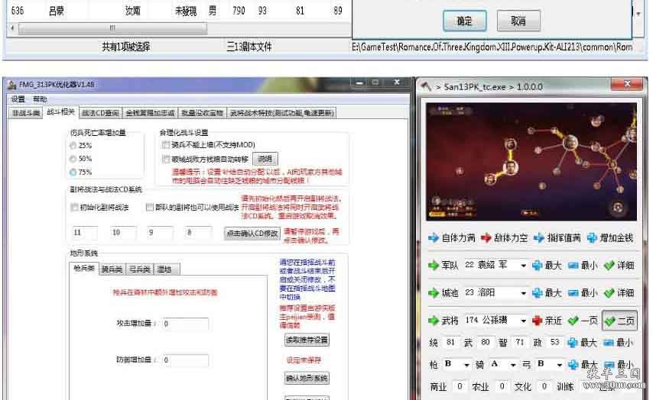Click 敌体力空 red arrow button
This screenshot has height=400, width=653.
pos(504,238)
